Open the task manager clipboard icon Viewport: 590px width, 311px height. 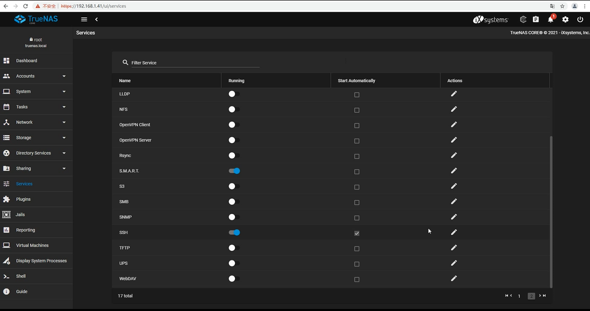(536, 20)
